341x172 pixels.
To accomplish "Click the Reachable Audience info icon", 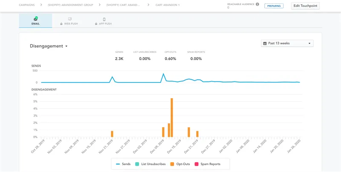I will [x=257, y=4].
